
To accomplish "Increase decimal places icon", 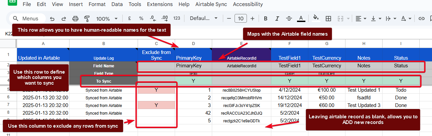I will coord(165,19).
